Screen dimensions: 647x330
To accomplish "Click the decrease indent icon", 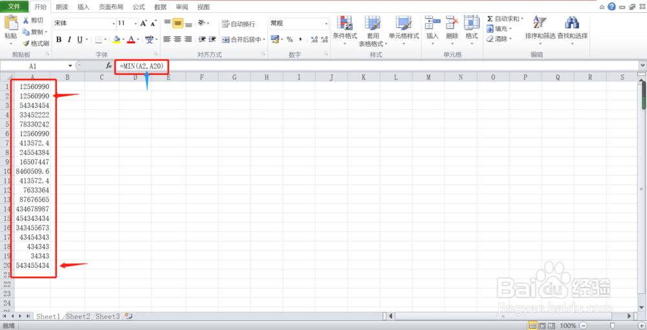I will [202, 39].
